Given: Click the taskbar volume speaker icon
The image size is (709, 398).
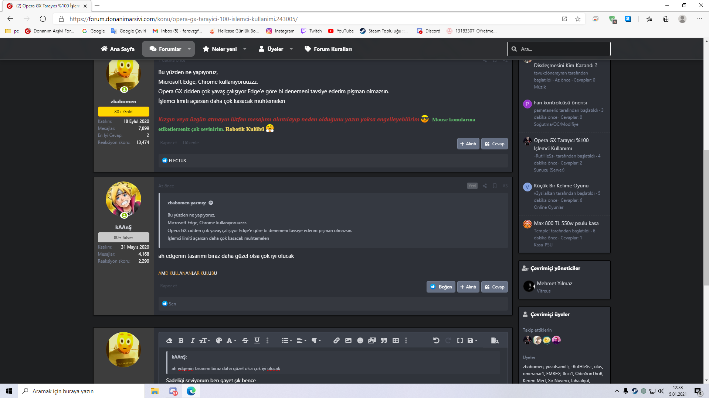Looking at the screenshot, I should 661,391.
